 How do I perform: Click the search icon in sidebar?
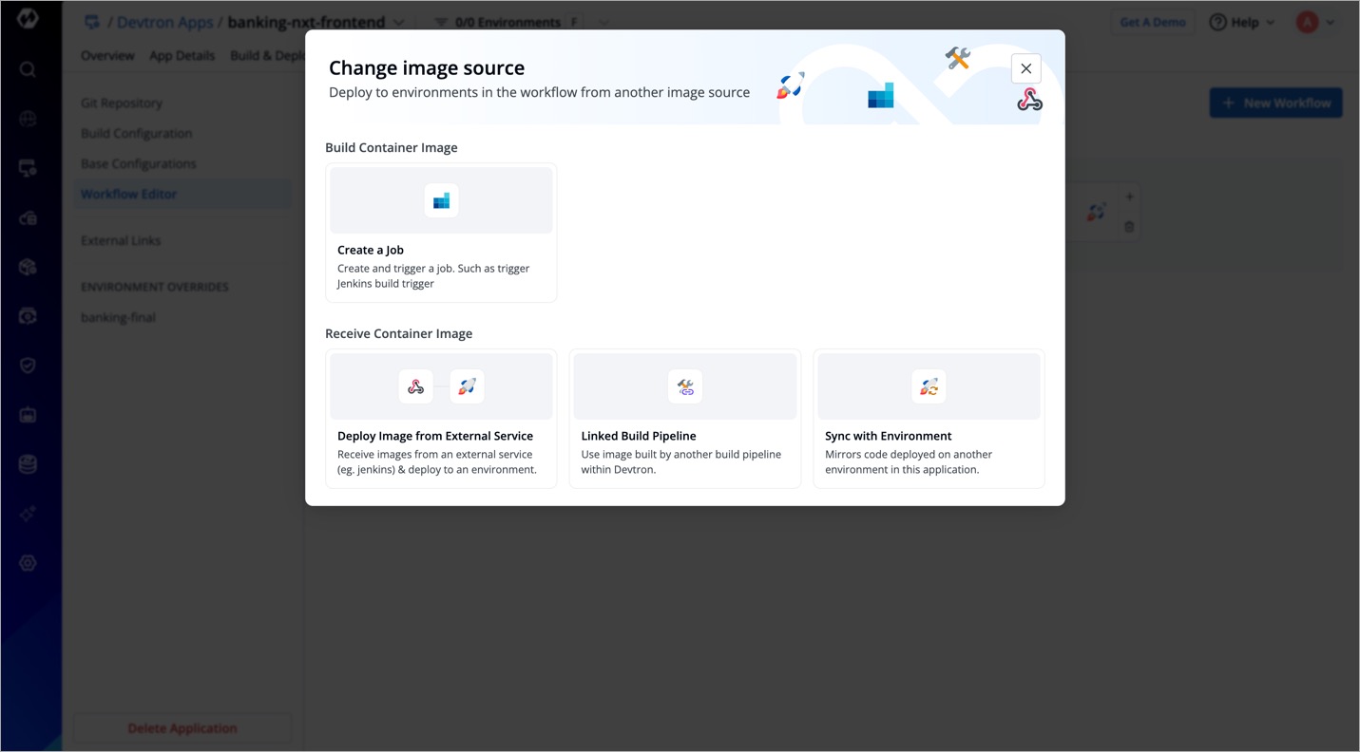point(28,69)
